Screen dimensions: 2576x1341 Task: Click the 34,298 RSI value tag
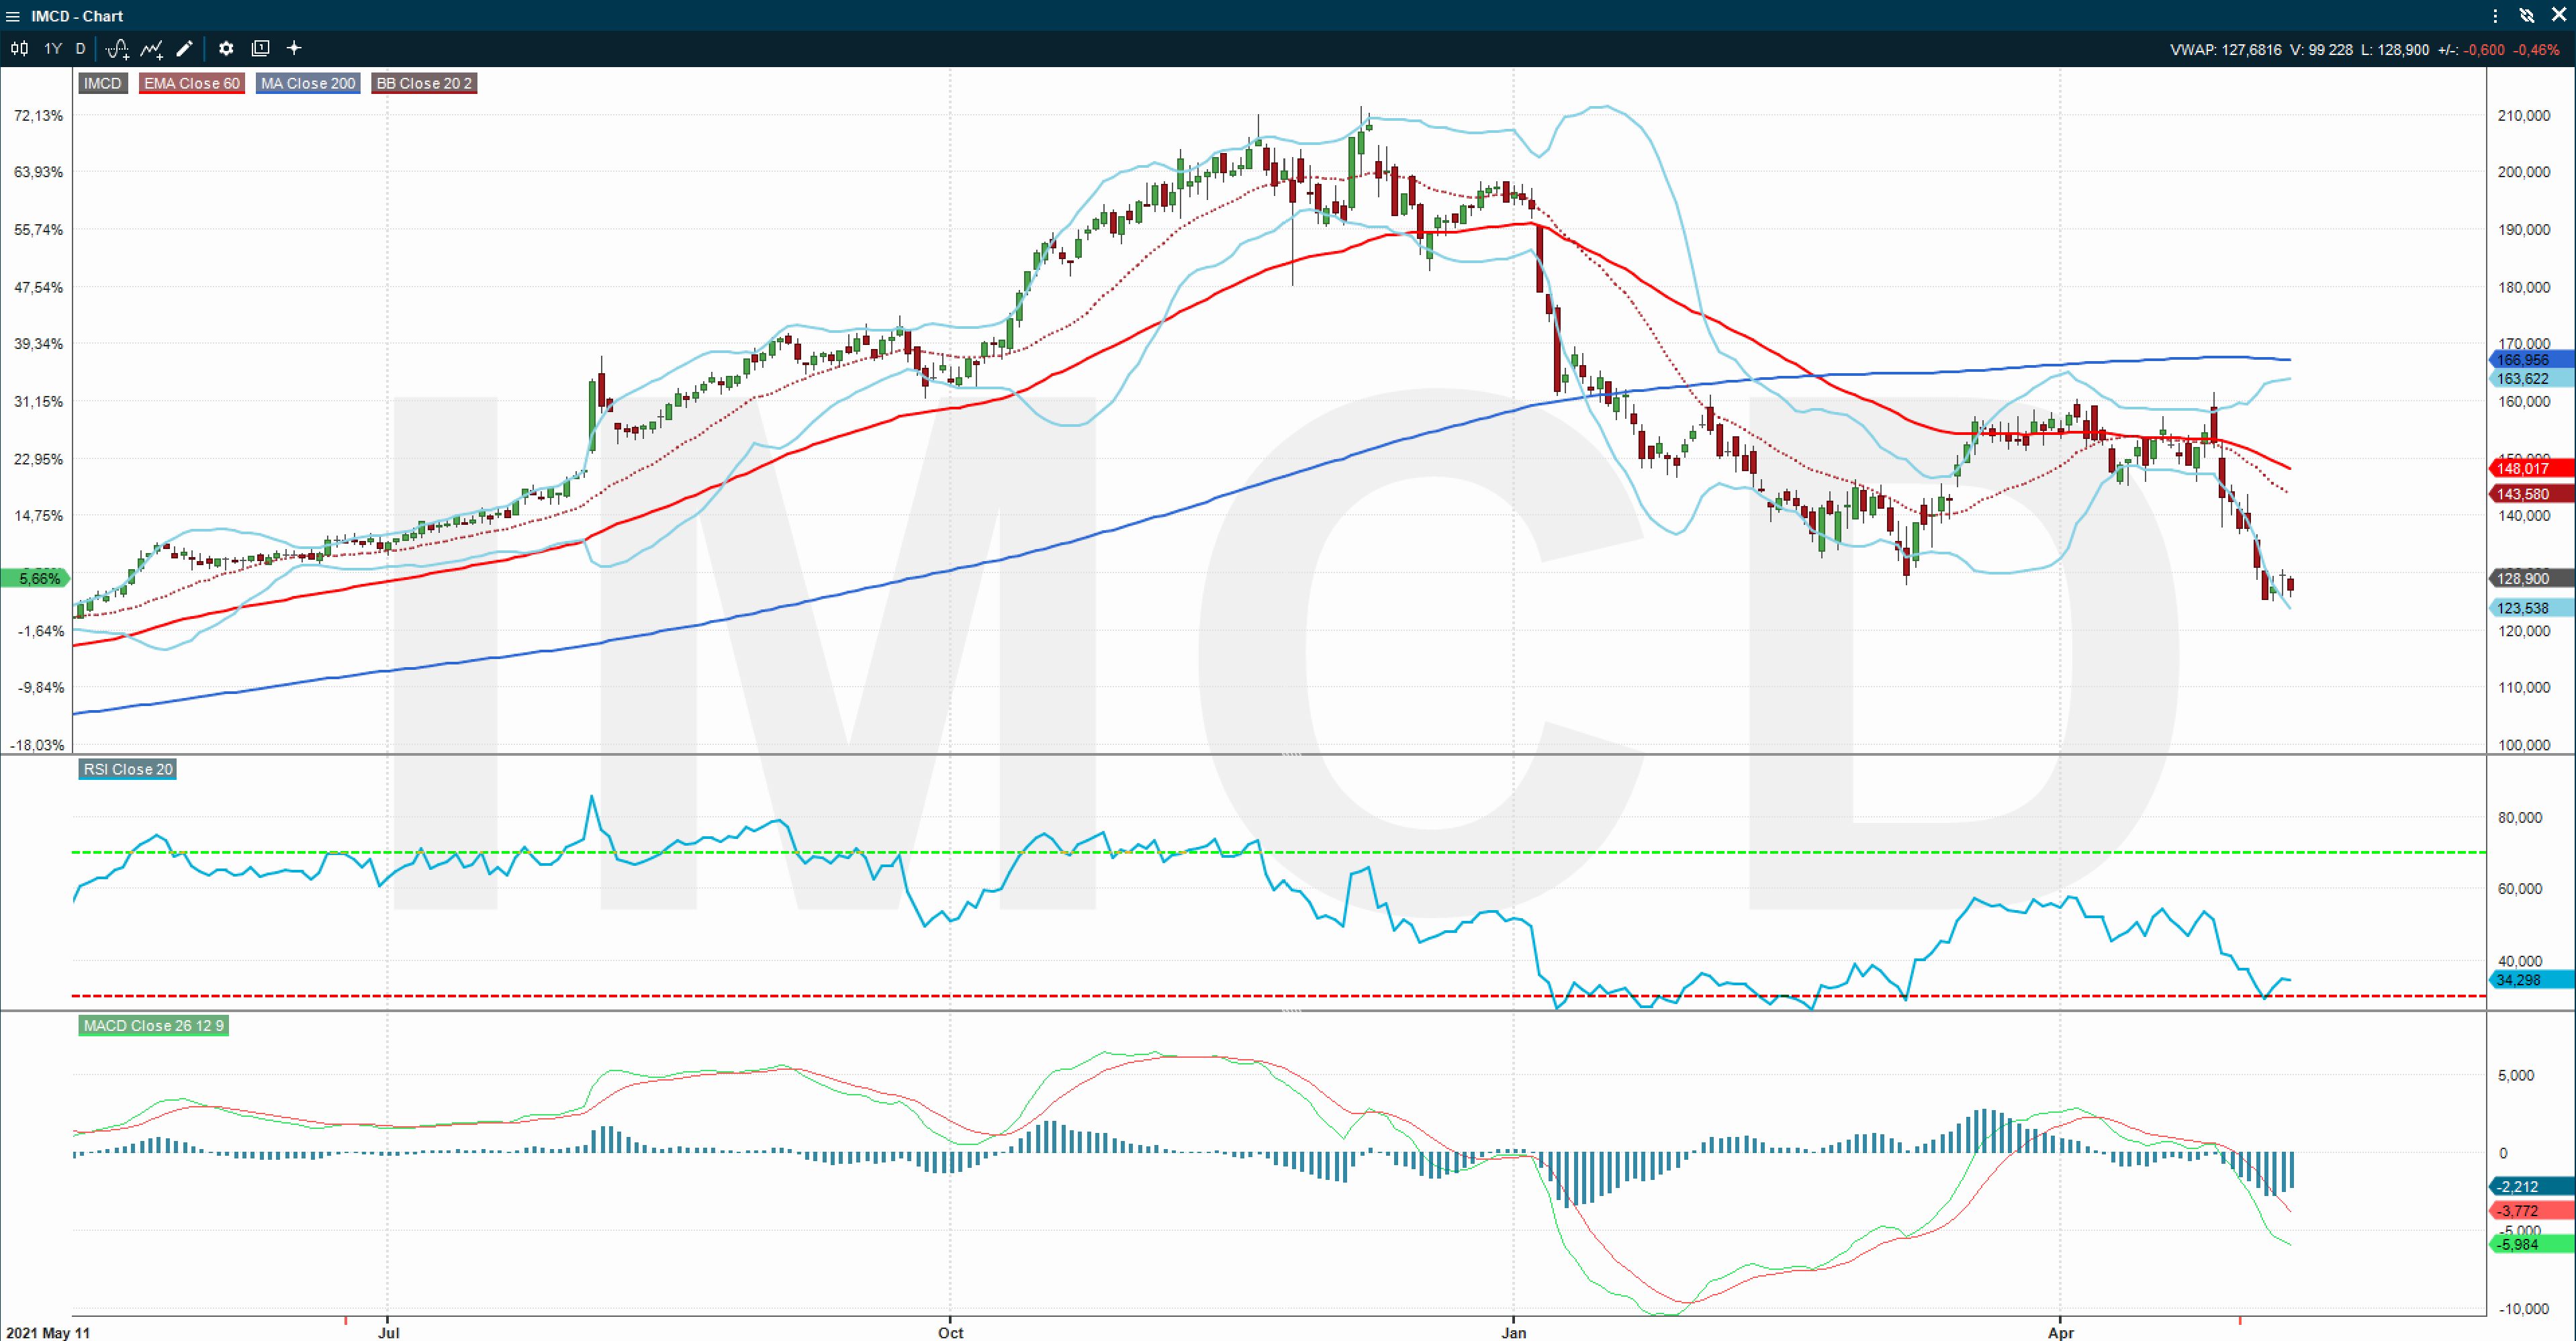click(2530, 979)
